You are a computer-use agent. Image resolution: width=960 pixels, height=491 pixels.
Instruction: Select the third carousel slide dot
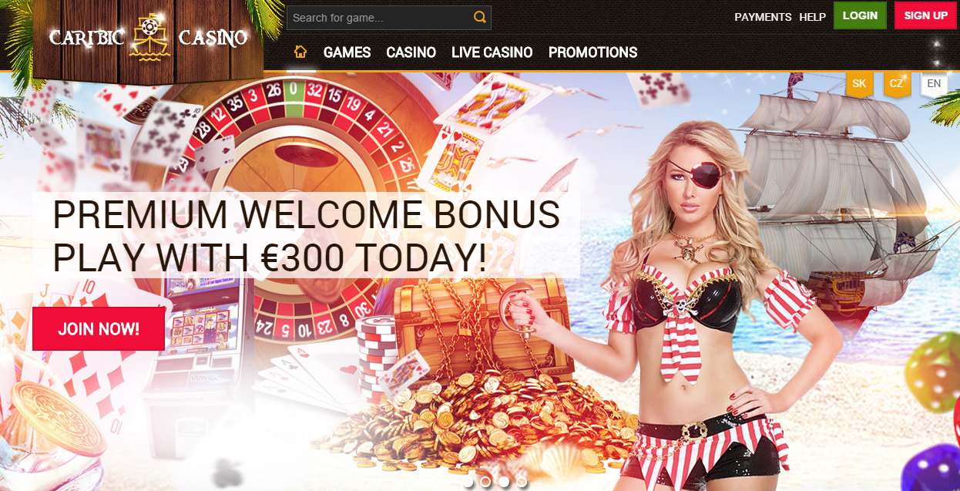click(504, 482)
